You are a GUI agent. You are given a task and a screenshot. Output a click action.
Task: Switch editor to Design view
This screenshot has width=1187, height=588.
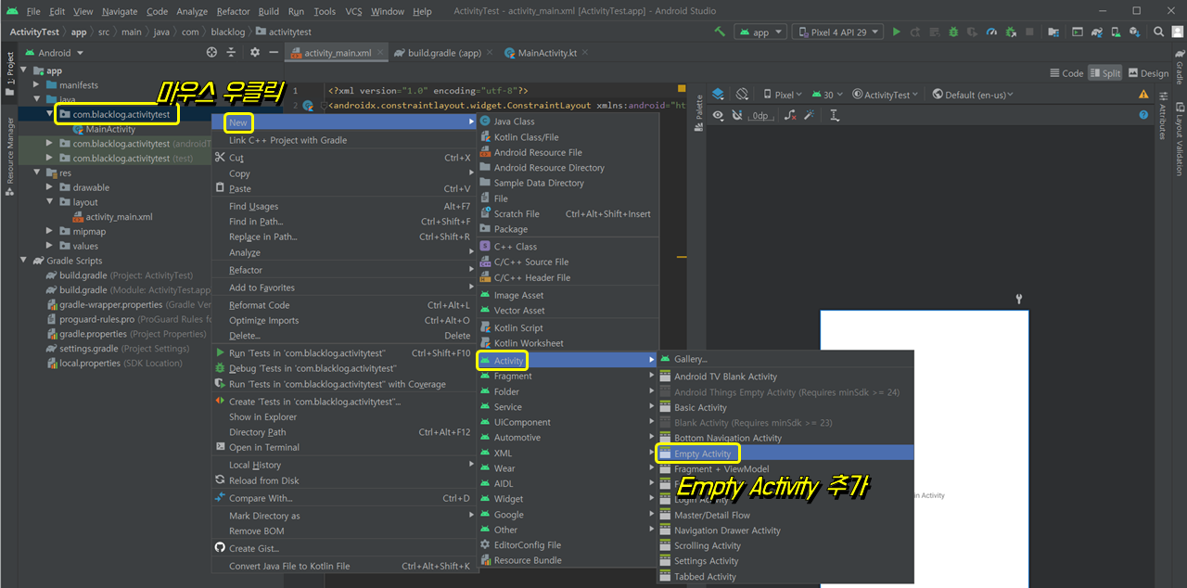[x=1148, y=73]
